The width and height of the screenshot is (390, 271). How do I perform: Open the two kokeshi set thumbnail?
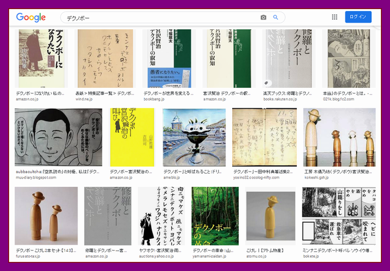46,216
